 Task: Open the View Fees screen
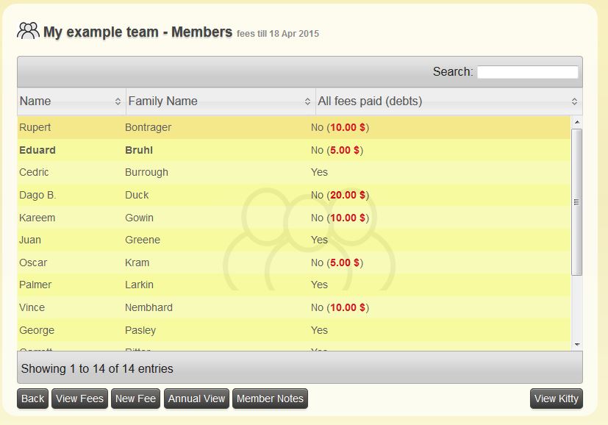pos(79,399)
